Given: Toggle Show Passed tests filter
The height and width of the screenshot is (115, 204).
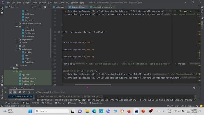Looking at the screenshot, I should pos(11,92).
